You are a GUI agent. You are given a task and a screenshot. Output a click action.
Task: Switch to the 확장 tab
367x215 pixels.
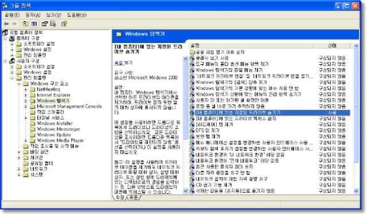(120, 197)
